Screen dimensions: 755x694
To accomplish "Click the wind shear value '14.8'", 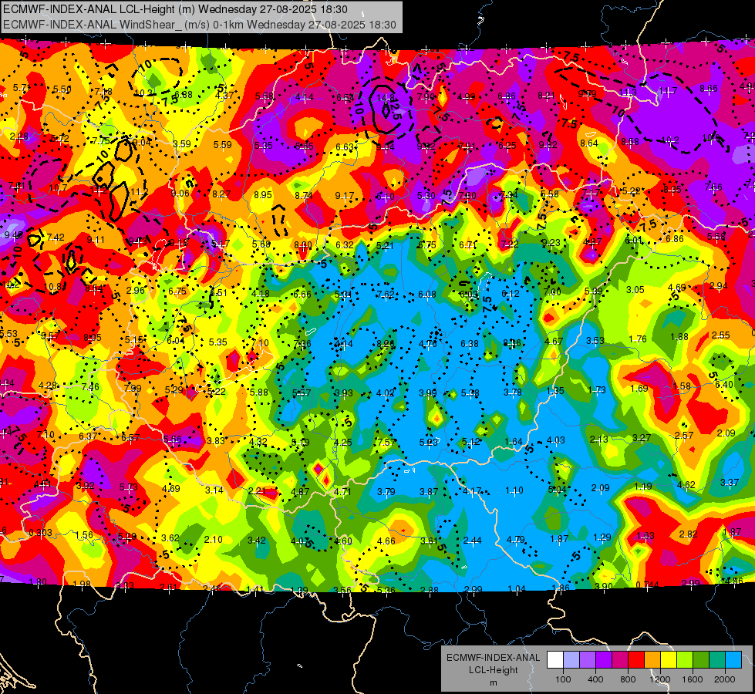I will click(385, 98).
